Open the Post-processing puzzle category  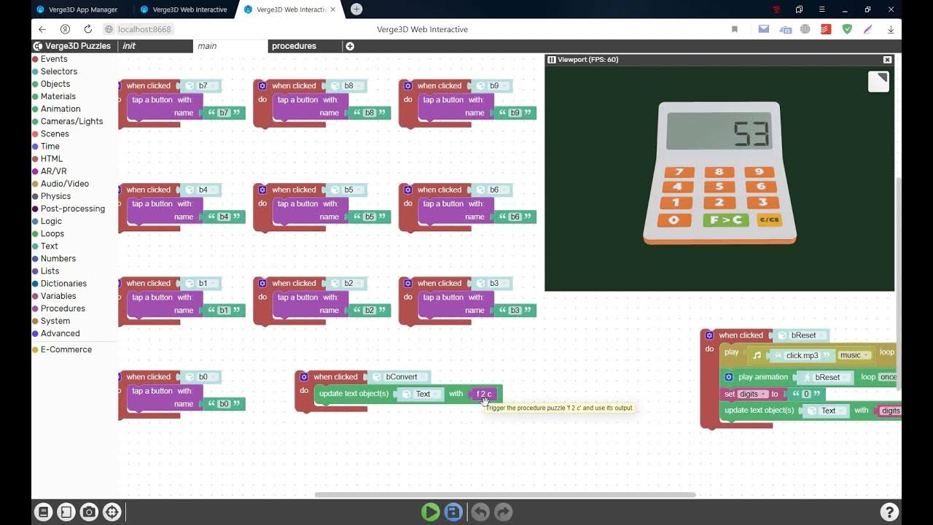coord(73,209)
